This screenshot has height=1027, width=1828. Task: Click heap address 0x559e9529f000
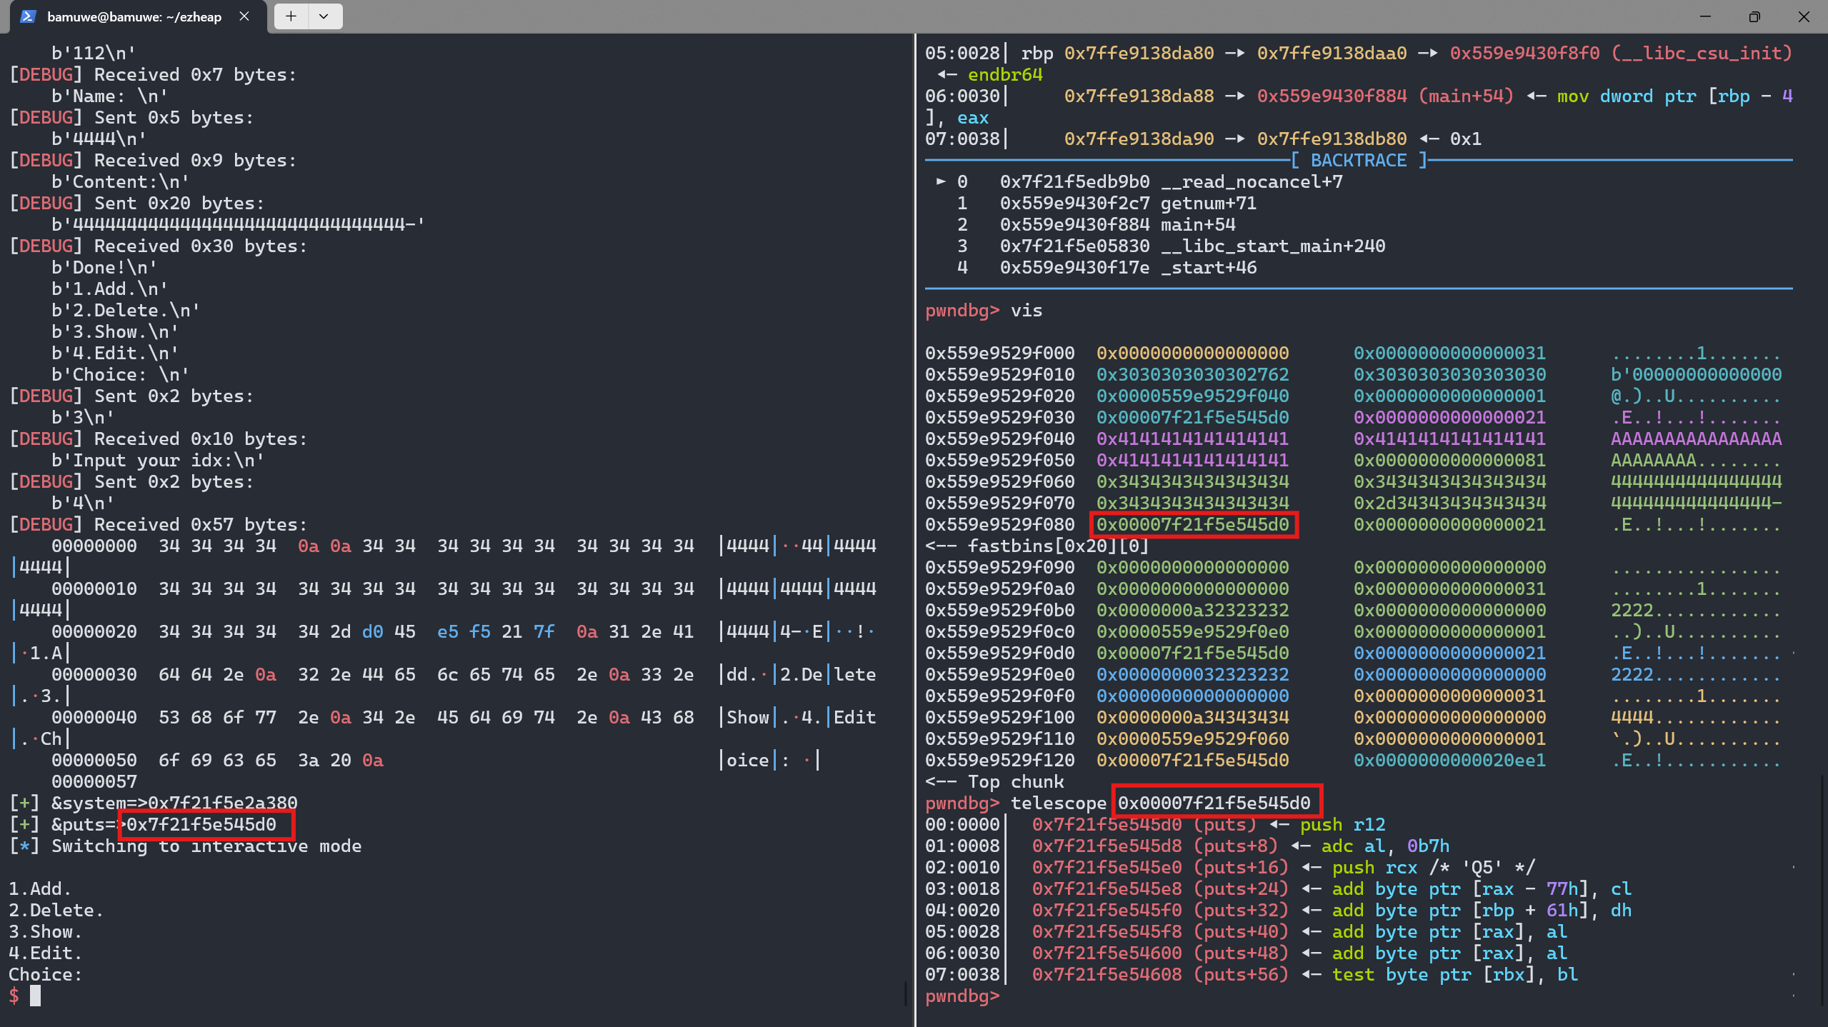click(x=999, y=353)
